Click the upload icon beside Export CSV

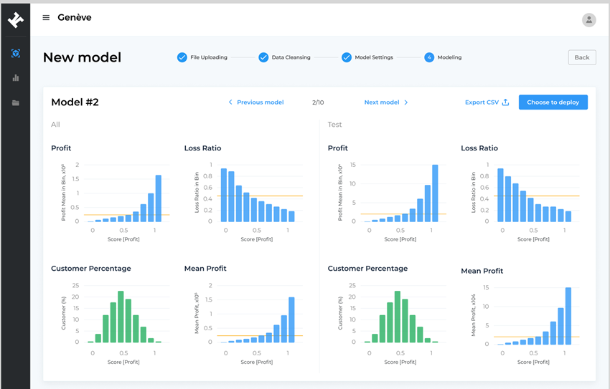click(x=505, y=102)
